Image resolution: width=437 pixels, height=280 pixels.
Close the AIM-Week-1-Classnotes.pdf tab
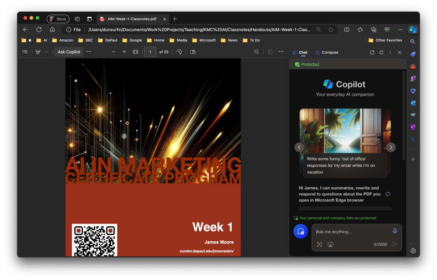coord(165,19)
